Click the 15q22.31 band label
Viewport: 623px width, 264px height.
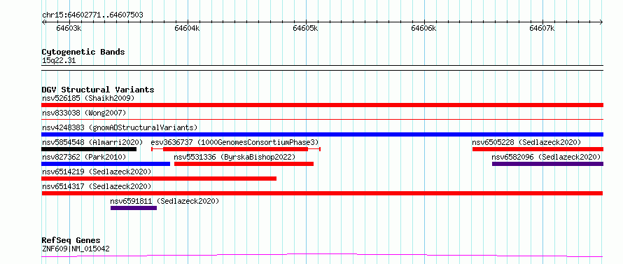click(x=58, y=61)
